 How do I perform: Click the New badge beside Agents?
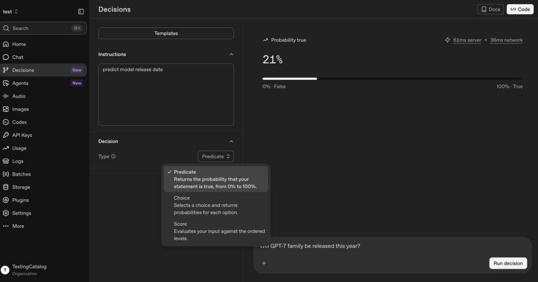coord(77,83)
